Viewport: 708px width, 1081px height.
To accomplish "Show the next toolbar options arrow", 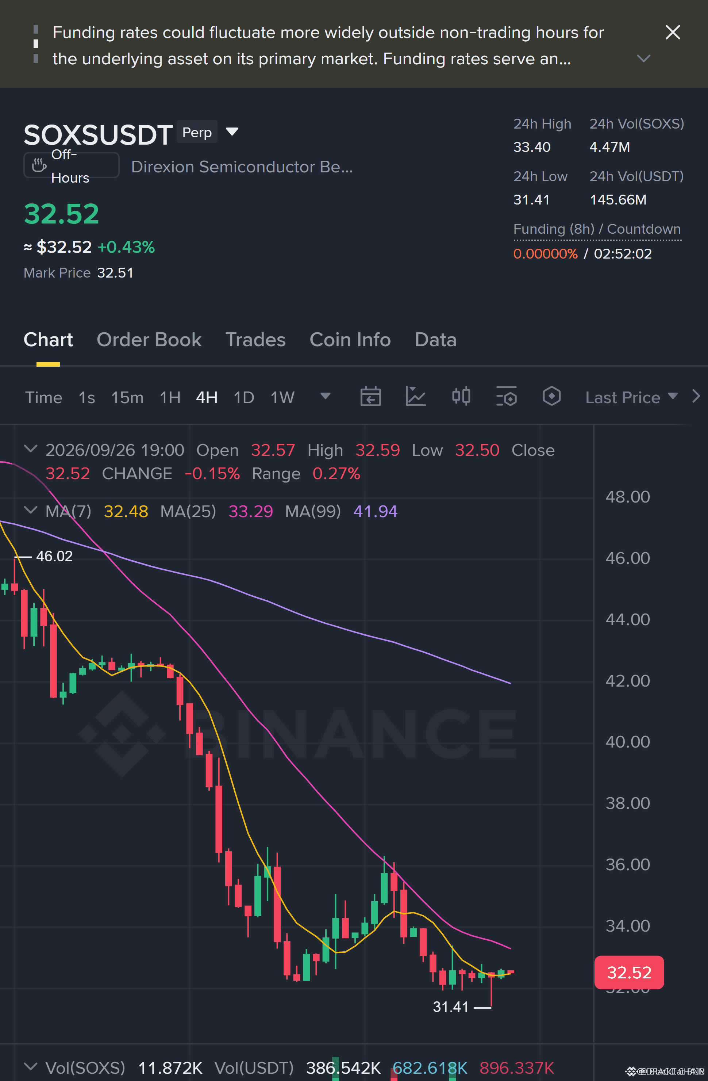I will (x=696, y=397).
